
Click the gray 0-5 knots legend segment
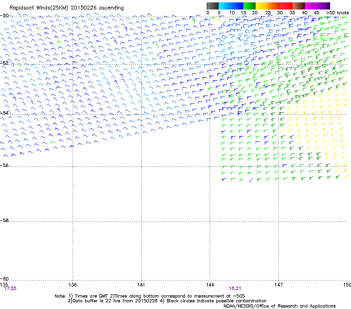pos(212,6)
